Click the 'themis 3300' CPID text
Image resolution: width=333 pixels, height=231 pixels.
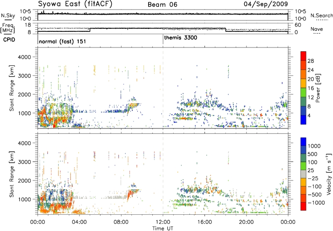tap(181, 38)
